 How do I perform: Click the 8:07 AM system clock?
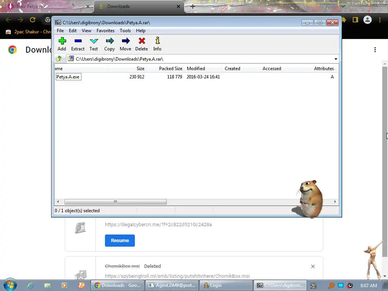(x=369, y=286)
